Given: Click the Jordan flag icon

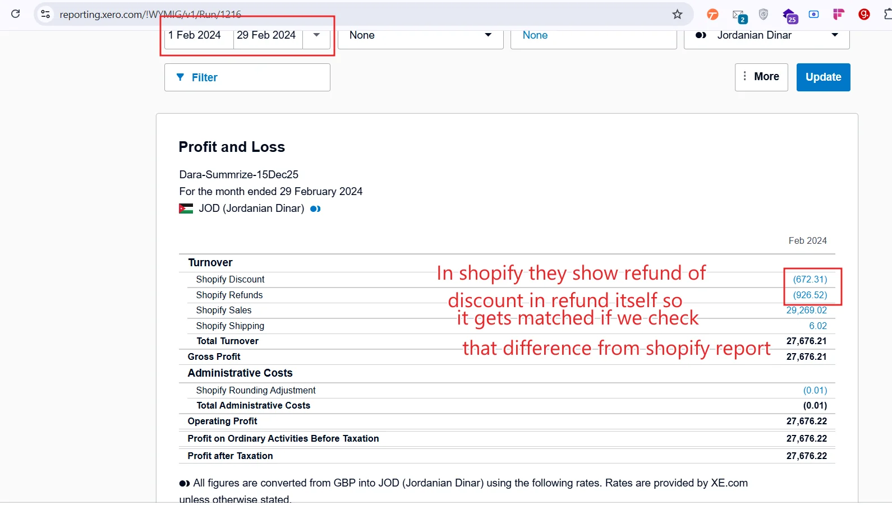Looking at the screenshot, I should click(x=186, y=209).
